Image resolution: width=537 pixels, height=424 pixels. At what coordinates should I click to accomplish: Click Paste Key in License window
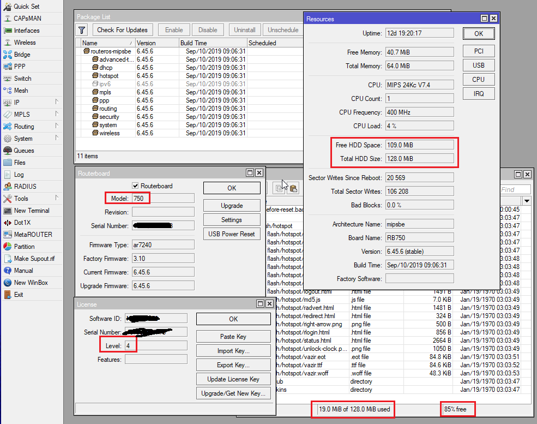(233, 337)
